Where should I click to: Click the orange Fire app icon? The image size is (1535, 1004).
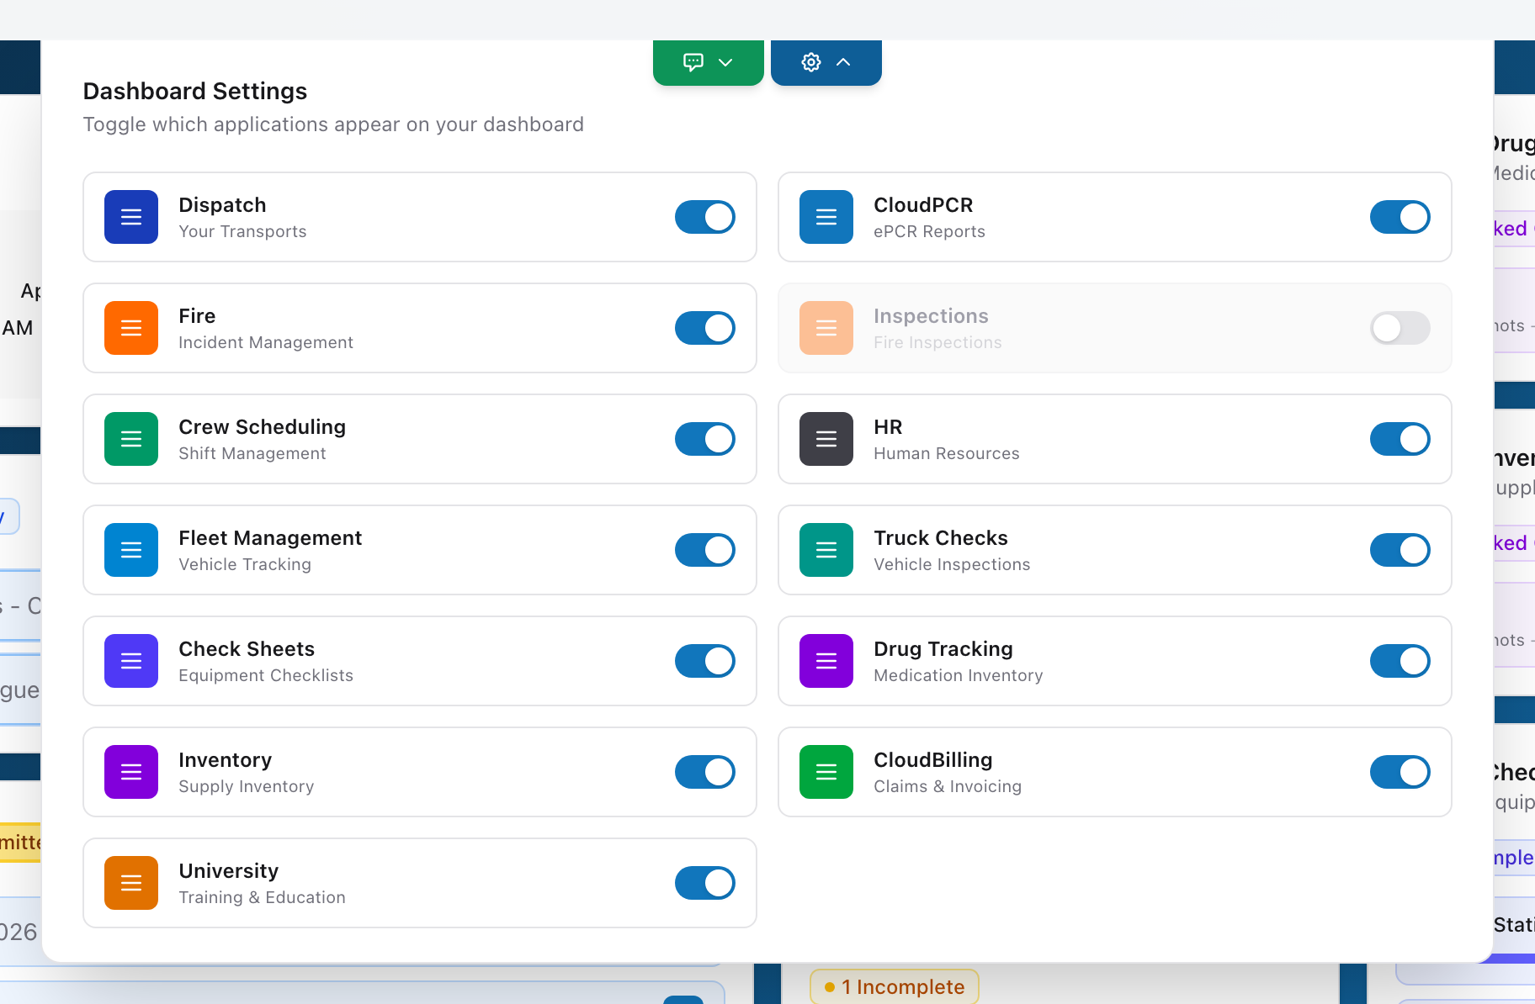(x=131, y=328)
